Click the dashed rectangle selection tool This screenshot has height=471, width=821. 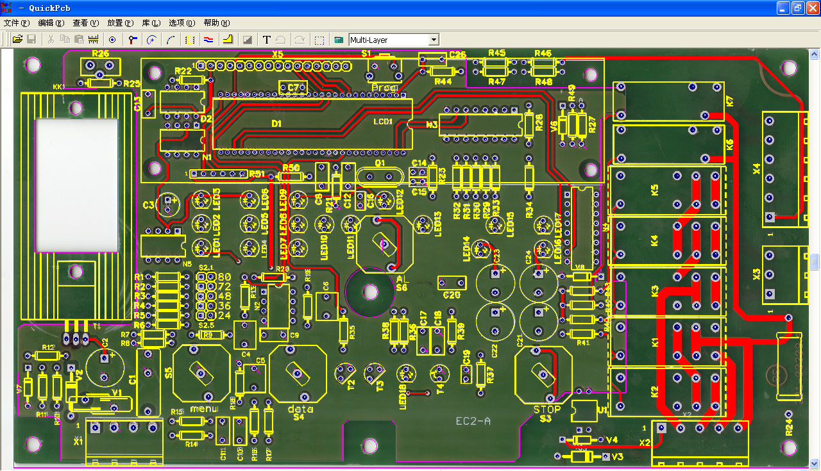pos(319,40)
